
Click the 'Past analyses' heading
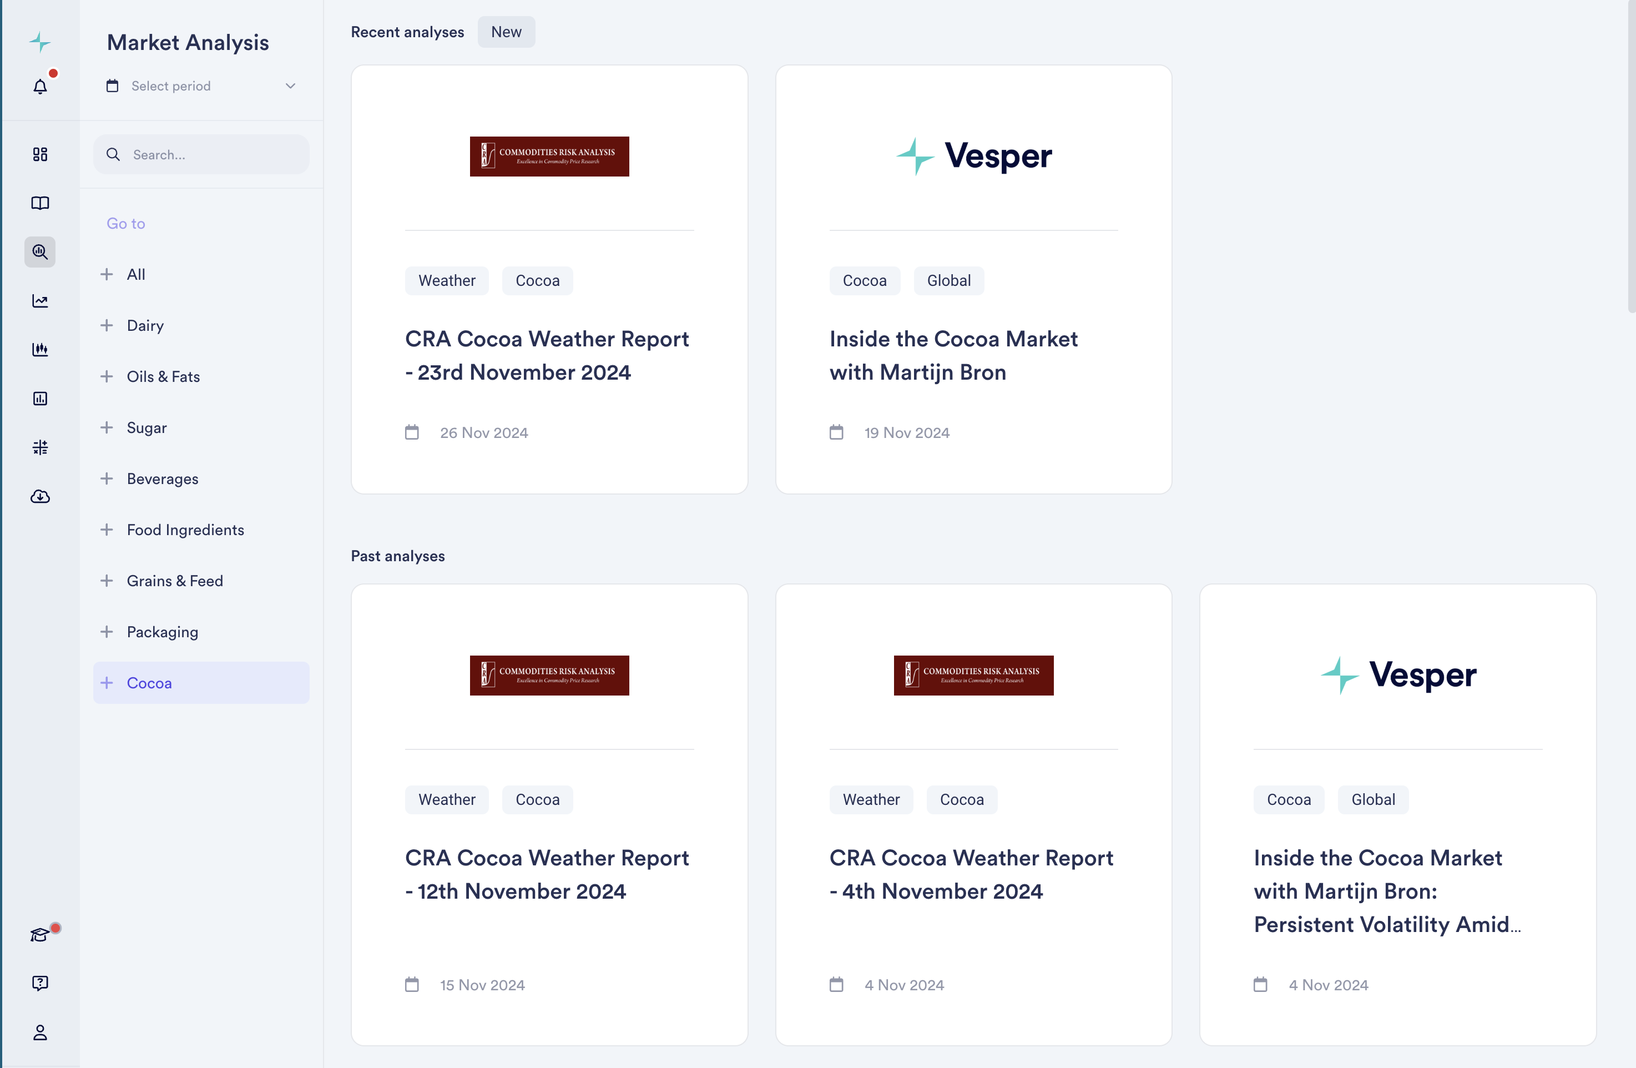point(398,556)
